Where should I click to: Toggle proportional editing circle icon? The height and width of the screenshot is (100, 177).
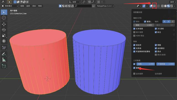tap(98, 2)
